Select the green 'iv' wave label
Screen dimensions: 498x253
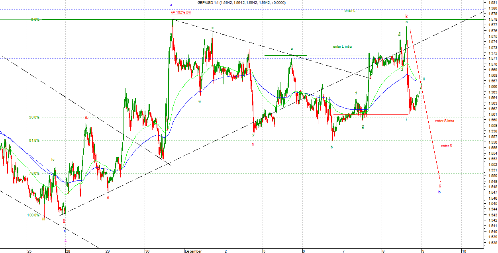click(x=53, y=160)
